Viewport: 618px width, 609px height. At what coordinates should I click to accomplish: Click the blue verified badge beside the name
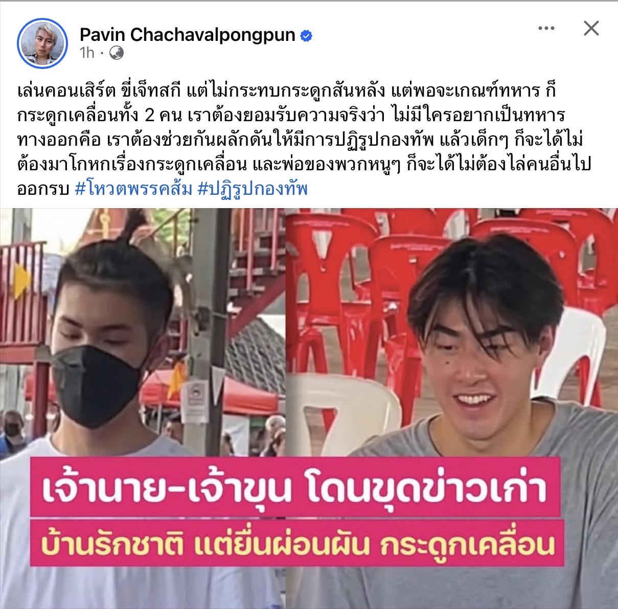307,36
